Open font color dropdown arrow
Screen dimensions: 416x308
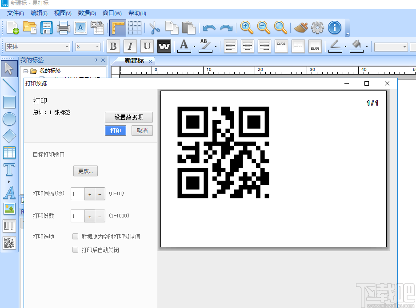[x=195, y=47]
